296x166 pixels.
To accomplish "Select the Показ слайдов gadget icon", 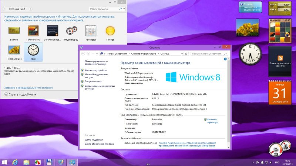I will coord(14,50).
